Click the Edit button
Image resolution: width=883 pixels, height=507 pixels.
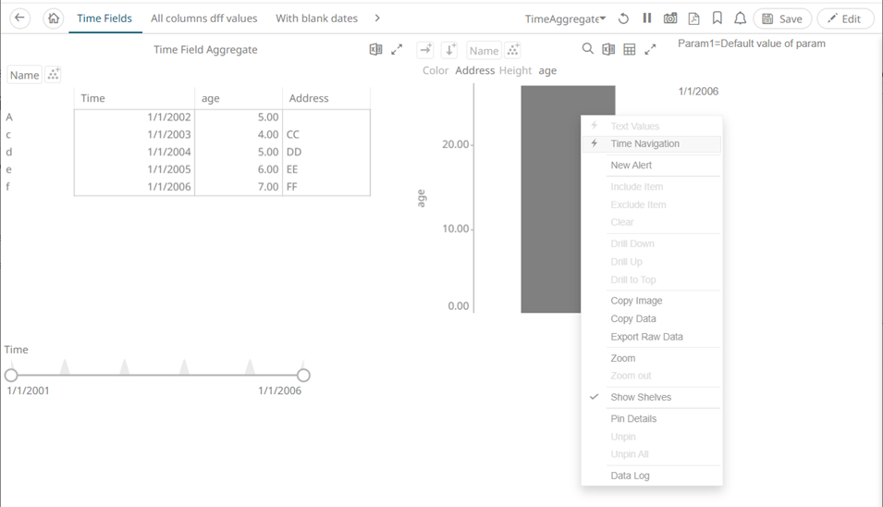845,19
